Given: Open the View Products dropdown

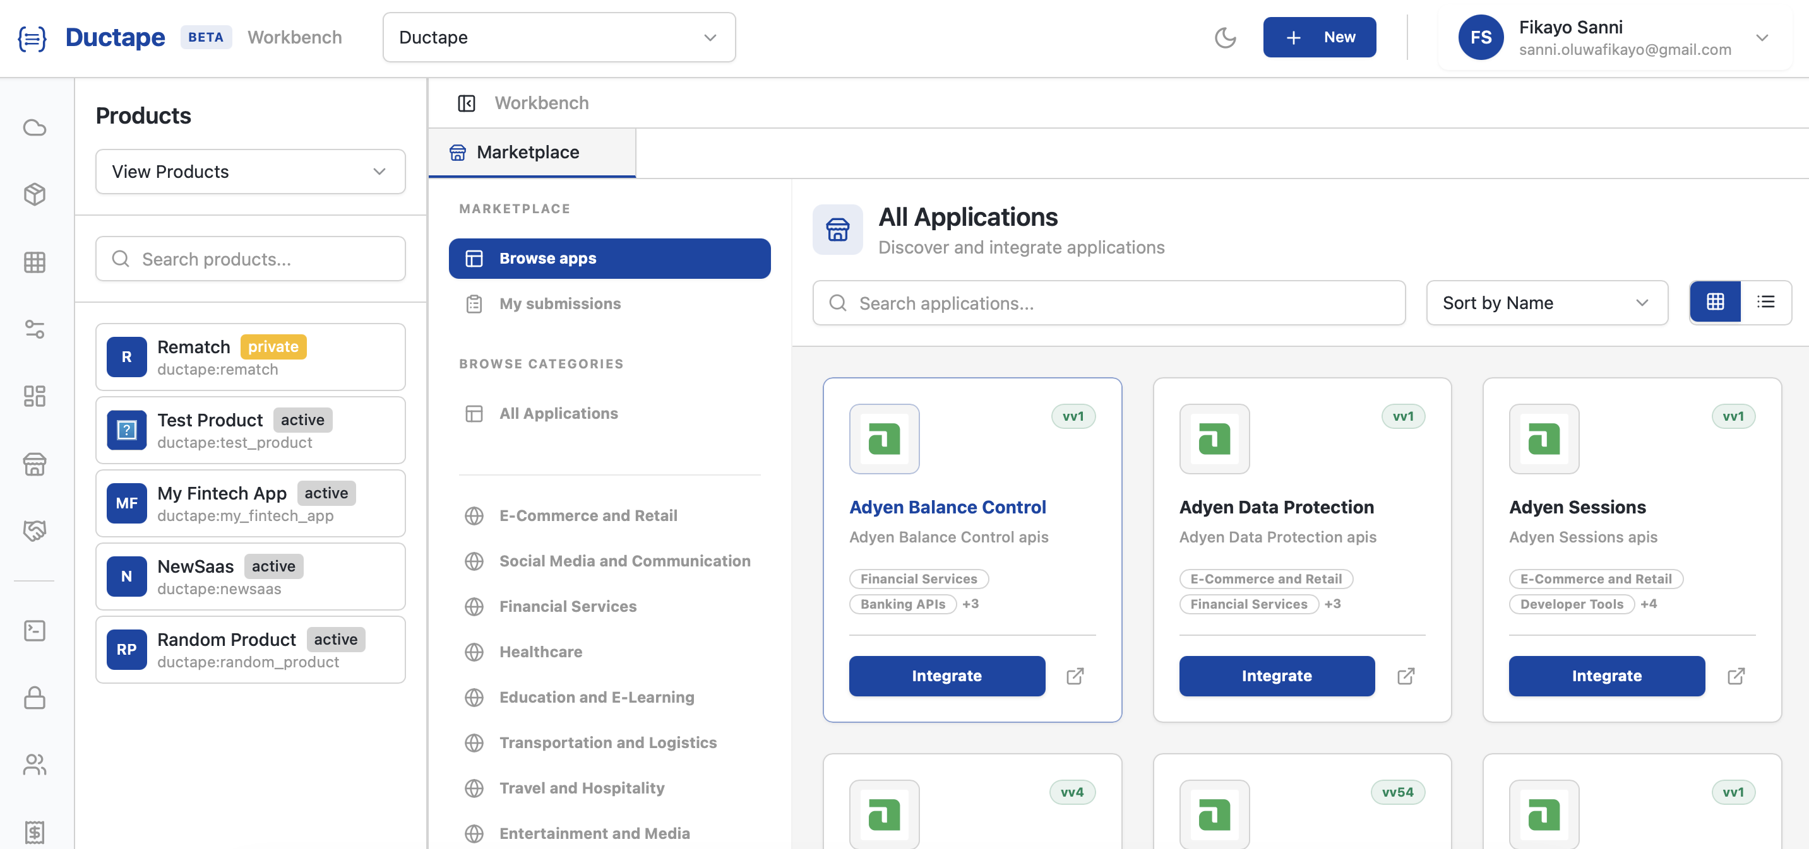Looking at the screenshot, I should [250, 171].
